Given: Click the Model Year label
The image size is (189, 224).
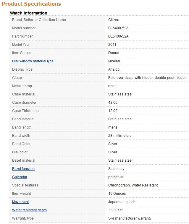Looking at the screenshot, I should tap(21, 45).
